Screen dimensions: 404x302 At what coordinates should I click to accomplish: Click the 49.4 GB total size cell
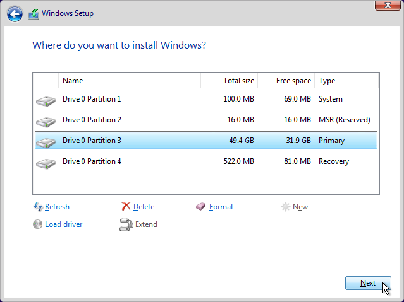point(242,141)
